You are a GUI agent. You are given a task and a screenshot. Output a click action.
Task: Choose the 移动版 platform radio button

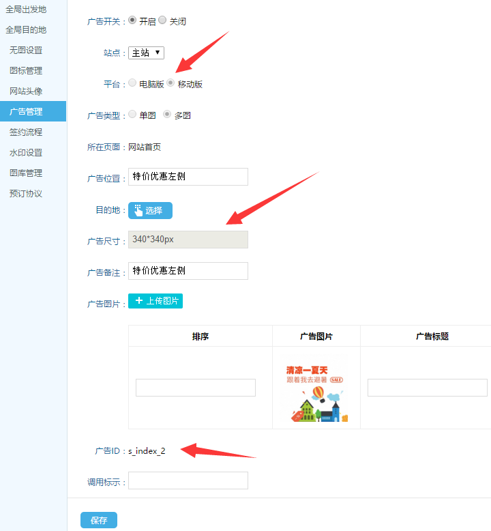pyautogui.click(x=171, y=83)
